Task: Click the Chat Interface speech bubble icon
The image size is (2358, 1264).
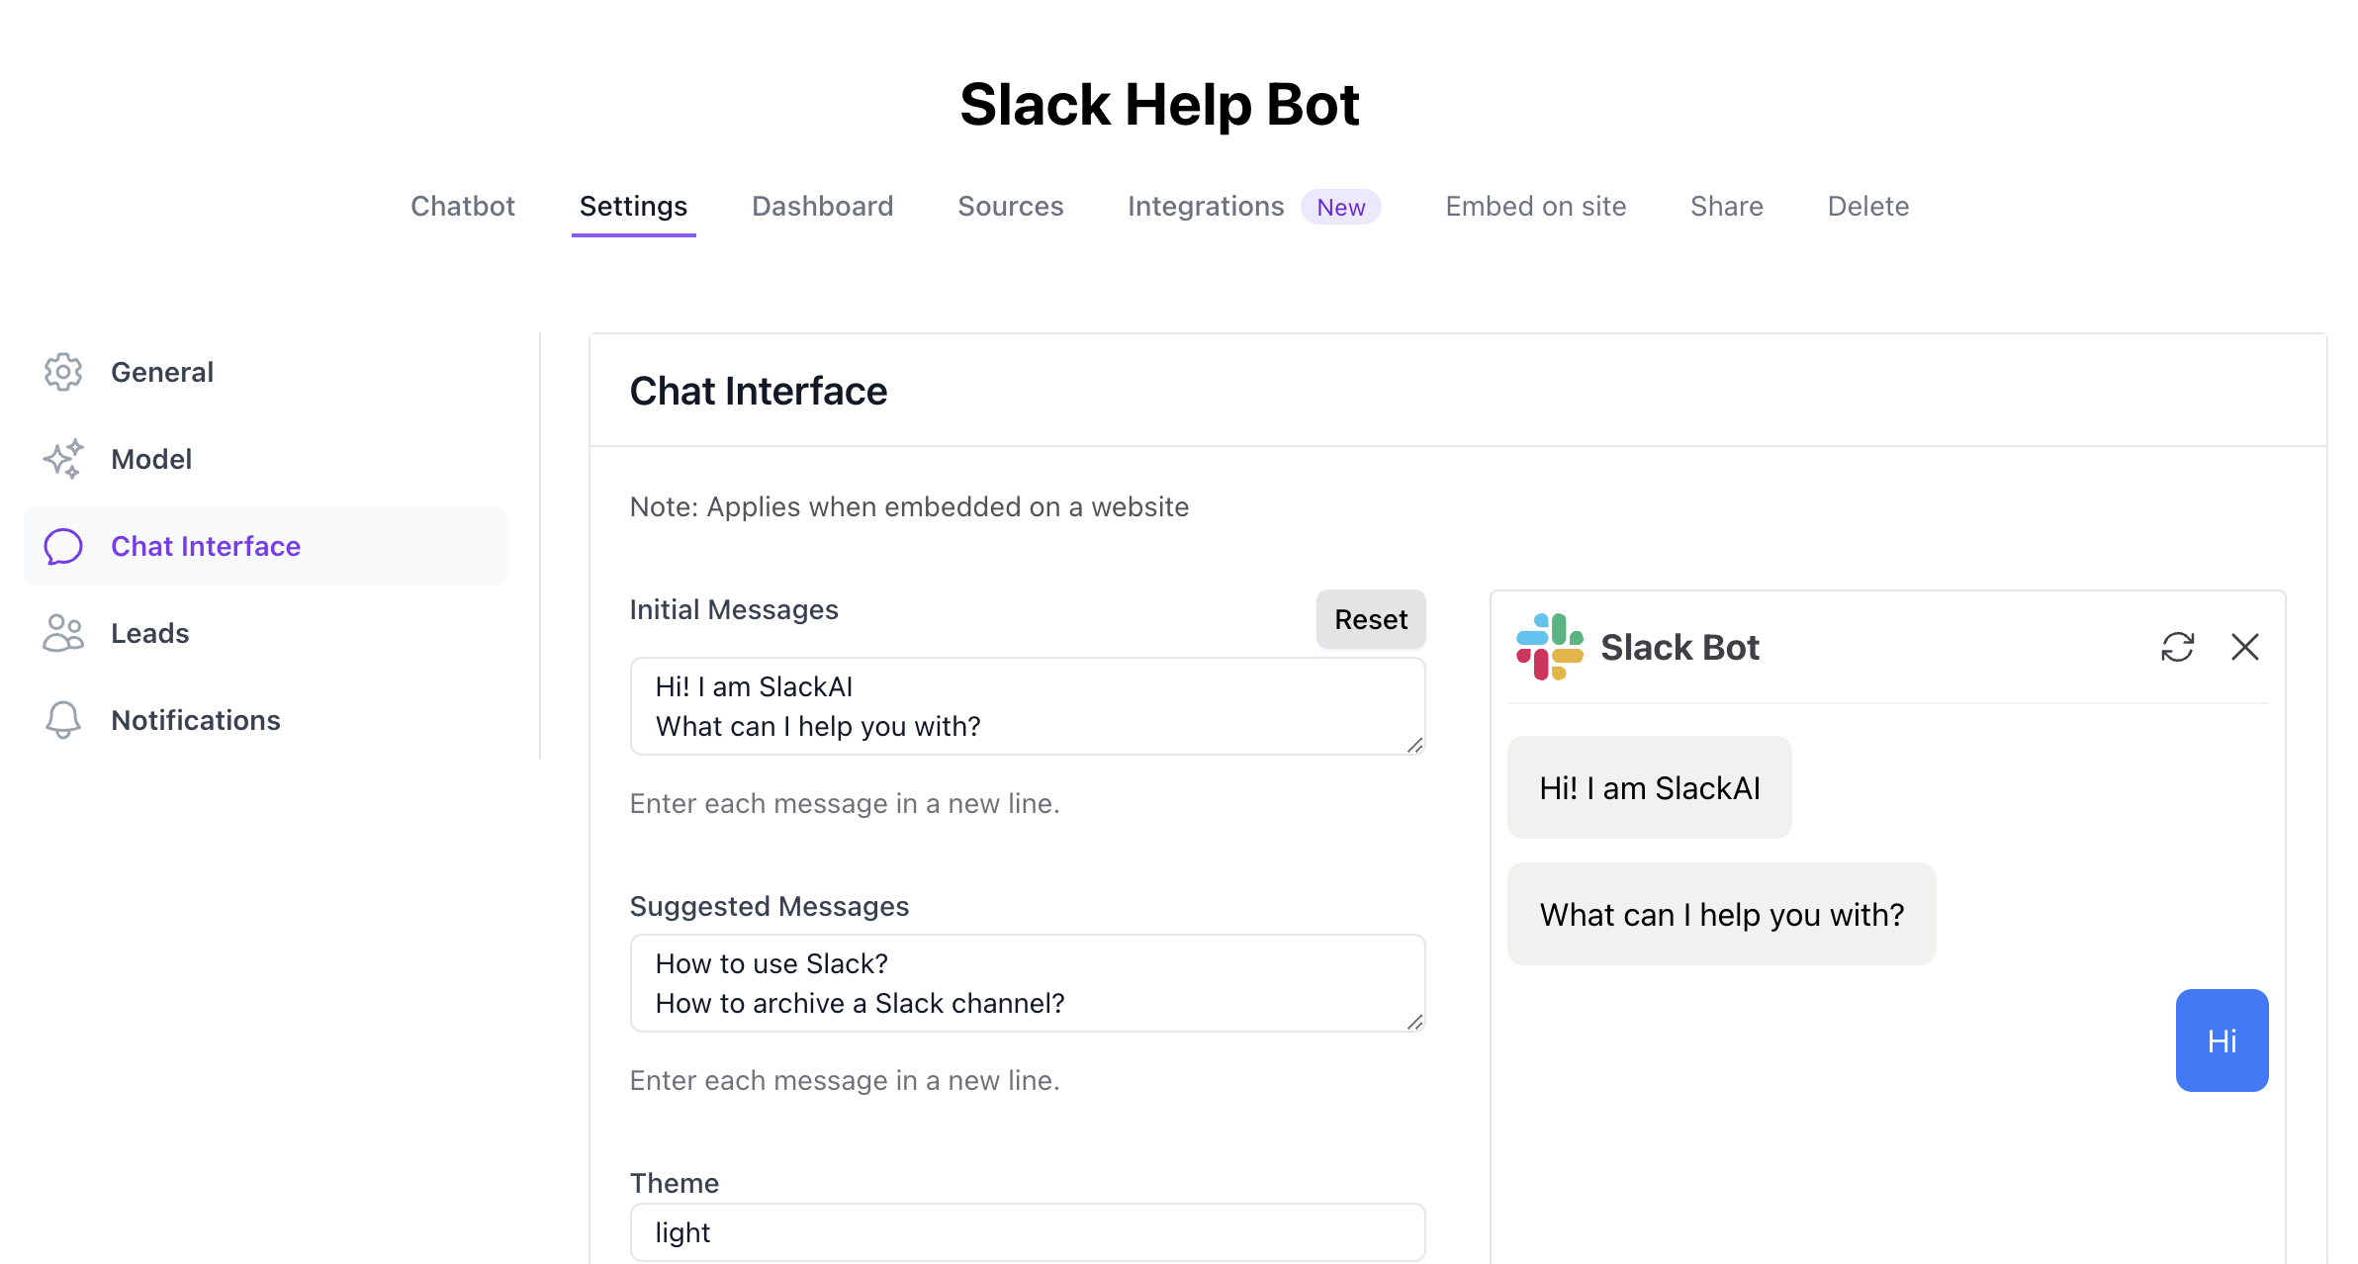Action: [62, 545]
